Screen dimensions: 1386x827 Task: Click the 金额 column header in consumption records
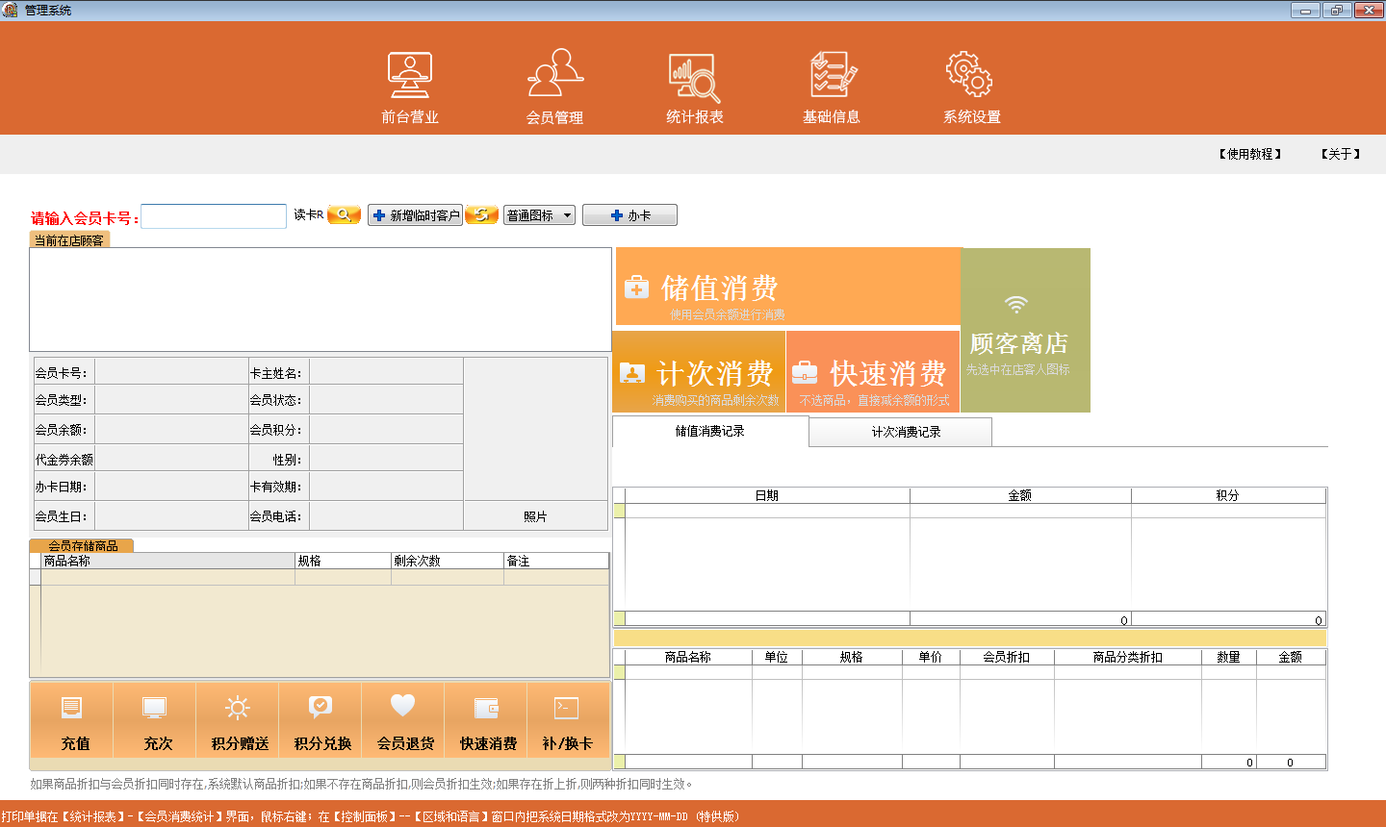coord(1020,495)
